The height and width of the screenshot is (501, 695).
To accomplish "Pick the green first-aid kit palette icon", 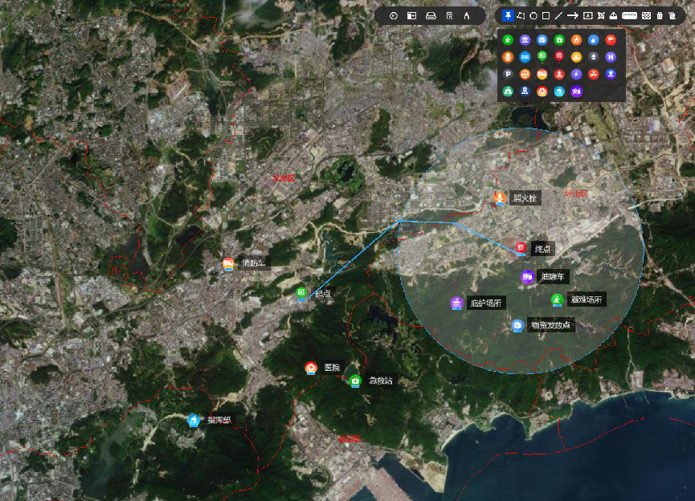I will [x=559, y=40].
